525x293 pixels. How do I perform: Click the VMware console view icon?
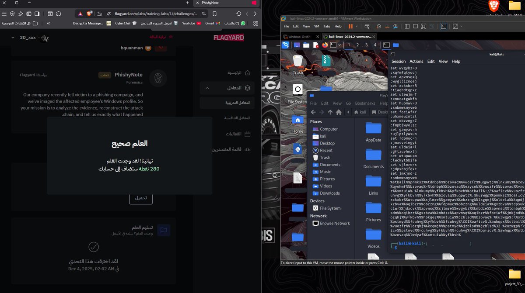tap(443, 27)
